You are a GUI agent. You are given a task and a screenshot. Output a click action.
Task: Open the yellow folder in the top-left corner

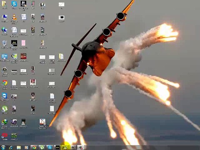[x=4, y=4]
